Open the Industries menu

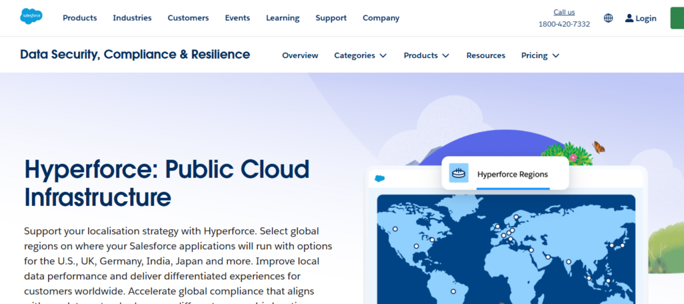tap(132, 18)
